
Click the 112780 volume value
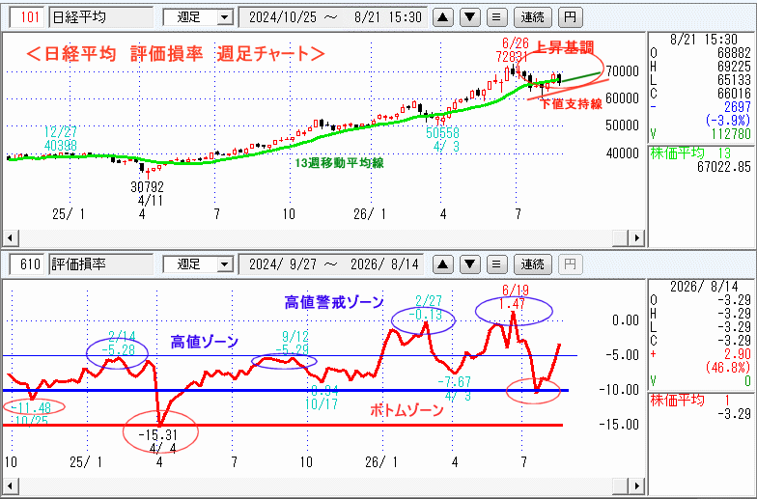tap(731, 134)
